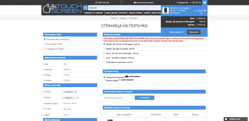The width and height of the screenshot is (249, 121).
Task: Choose Speedy delivery to courier office 4,80 лв.
Action: [104, 48]
